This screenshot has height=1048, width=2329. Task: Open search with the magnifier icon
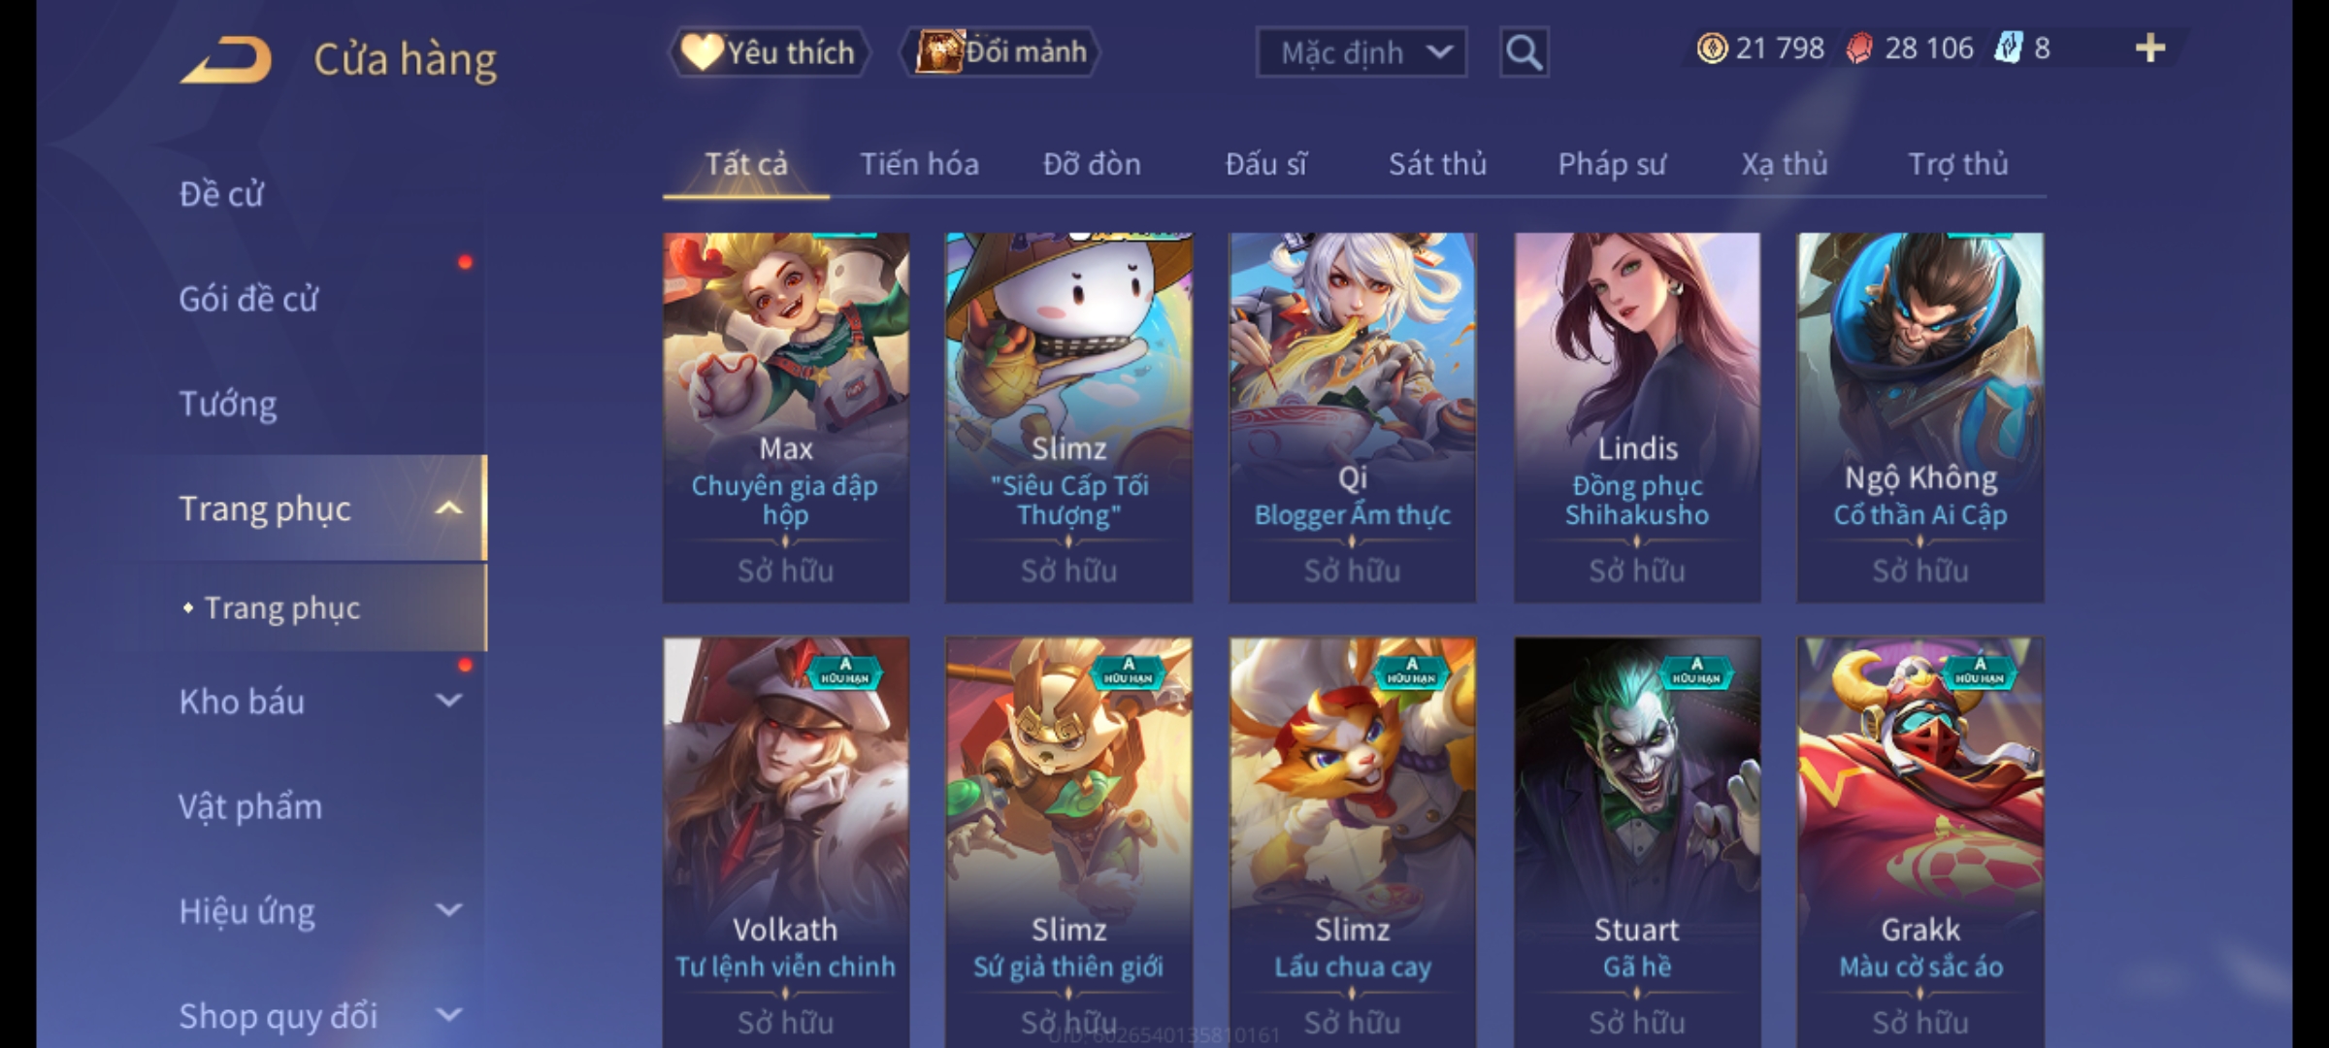(1524, 52)
